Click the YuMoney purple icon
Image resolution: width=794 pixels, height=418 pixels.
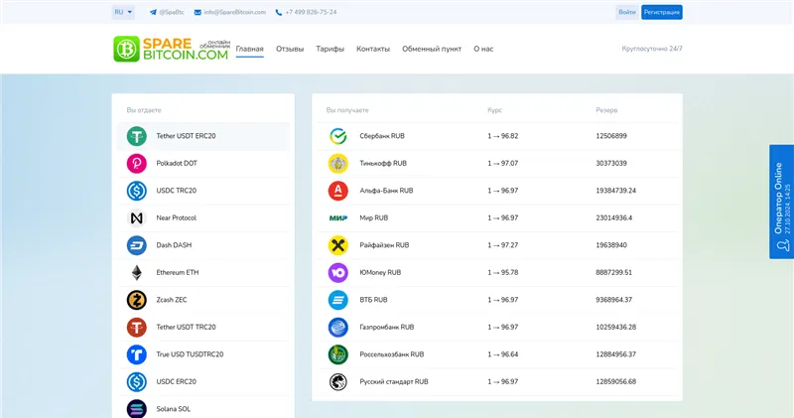pos(338,273)
